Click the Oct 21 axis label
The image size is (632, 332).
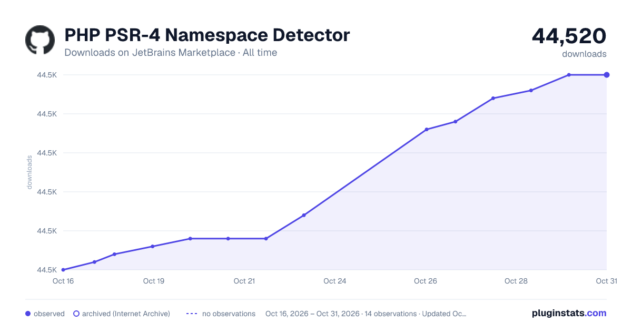[244, 281]
